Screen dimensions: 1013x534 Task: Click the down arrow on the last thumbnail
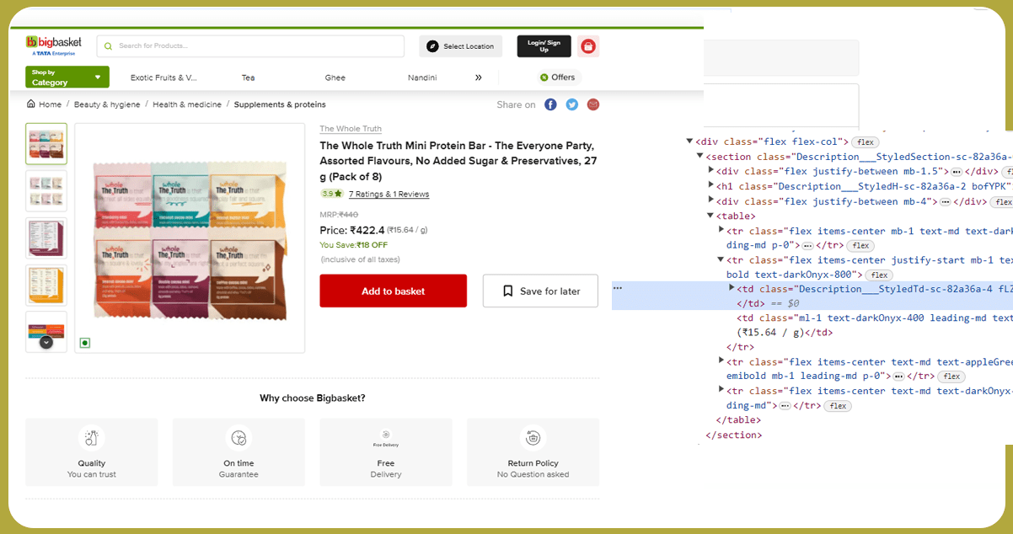[46, 341]
